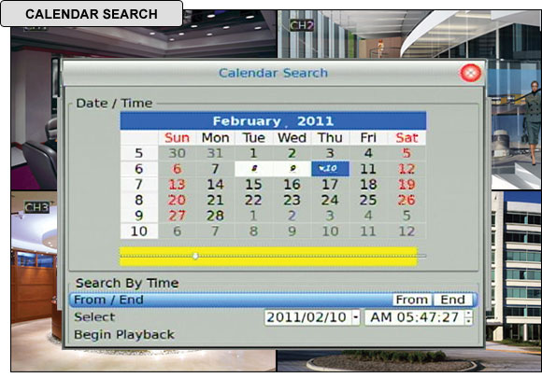Click the Sat column header
The width and height of the screenshot is (542, 392).
coord(406,138)
